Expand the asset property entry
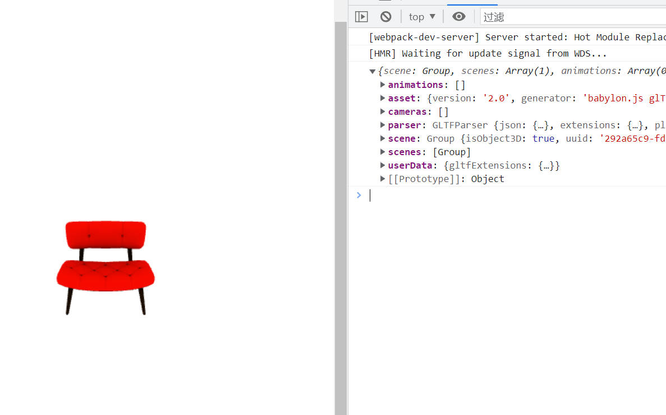The image size is (666, 415). pos(383,98)
